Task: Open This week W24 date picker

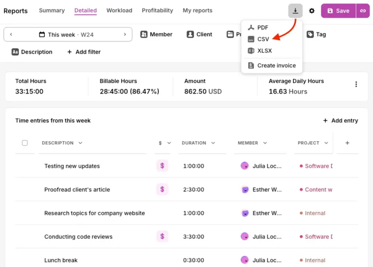Action: pyautogui.click(x=66, y=35)
